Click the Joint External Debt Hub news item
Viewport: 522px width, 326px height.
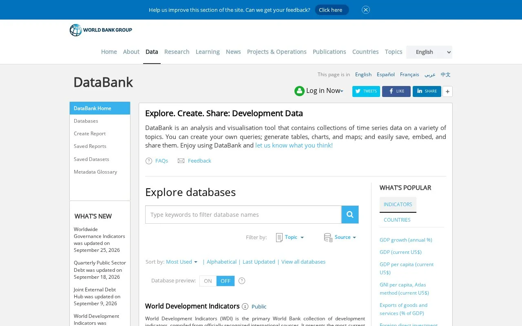tap(97, 297)
